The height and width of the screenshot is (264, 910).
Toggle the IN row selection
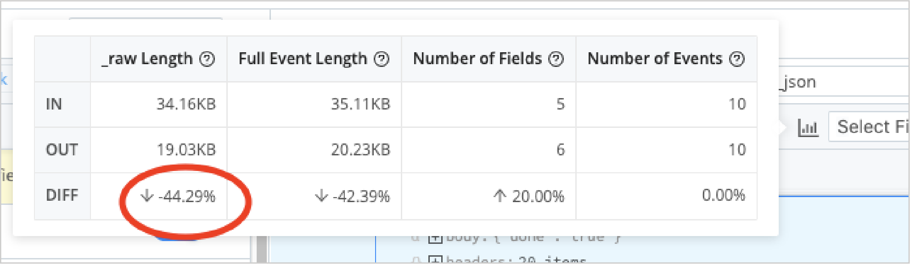point(55,104)
